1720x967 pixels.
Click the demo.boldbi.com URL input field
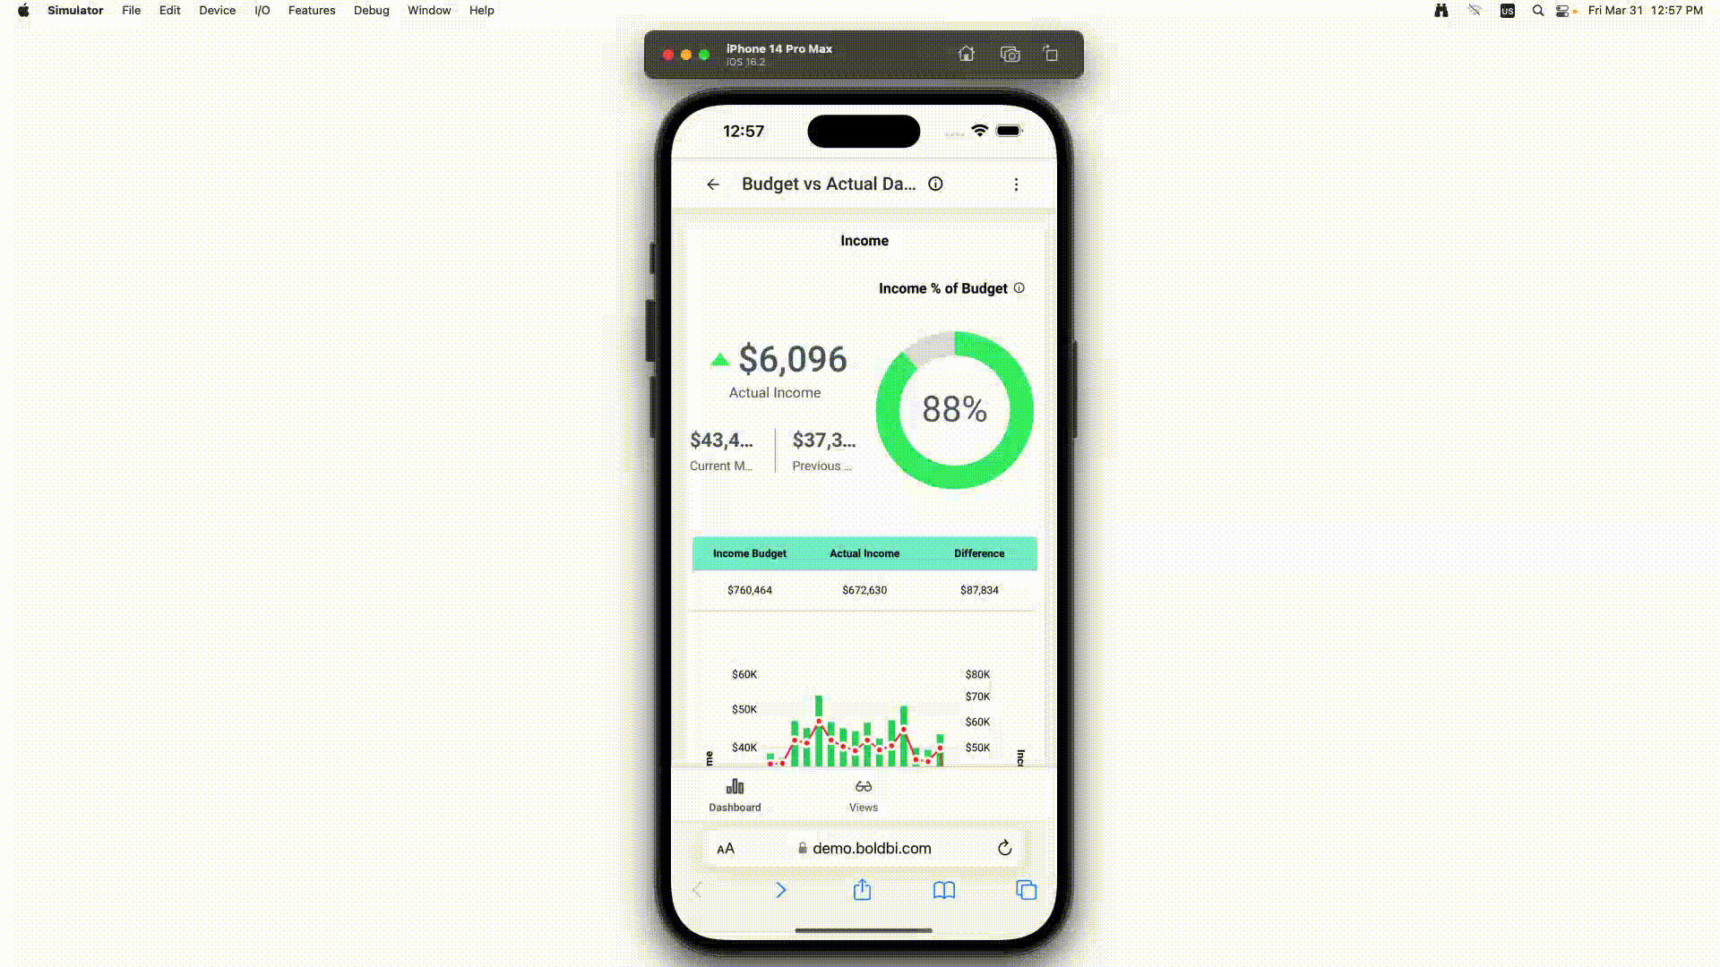864,848
